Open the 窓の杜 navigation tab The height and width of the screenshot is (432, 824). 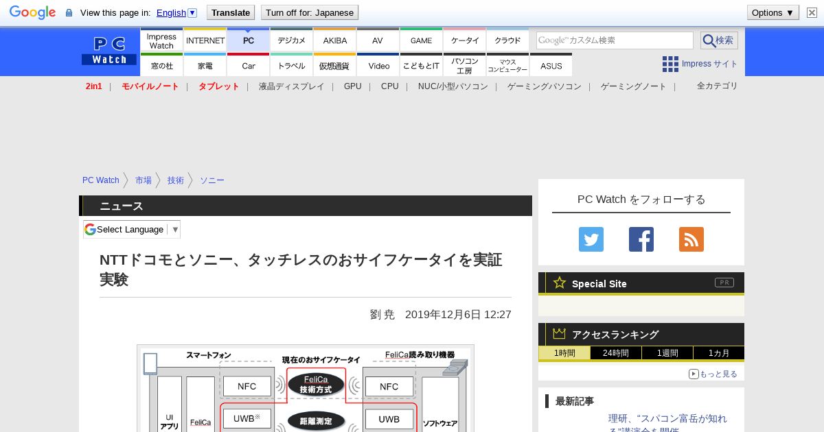click(x=161, y=65)
